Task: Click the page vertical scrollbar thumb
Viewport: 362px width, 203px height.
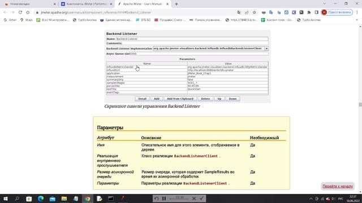Action: click(x=360, y=104)
